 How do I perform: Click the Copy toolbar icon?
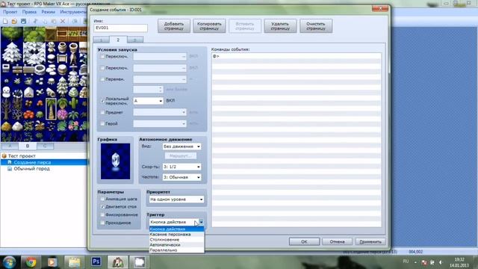point(45,21)
